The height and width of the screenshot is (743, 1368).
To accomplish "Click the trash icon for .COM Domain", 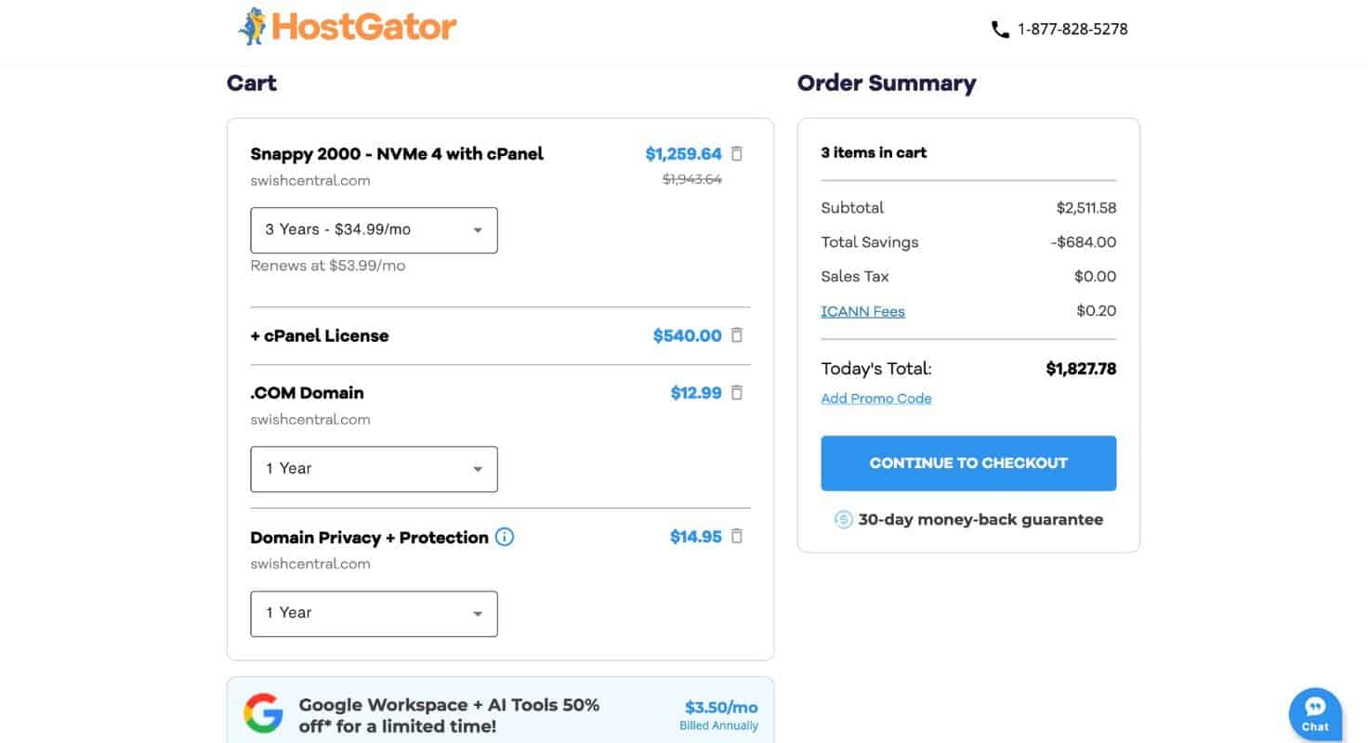I will tap(736, 392).
